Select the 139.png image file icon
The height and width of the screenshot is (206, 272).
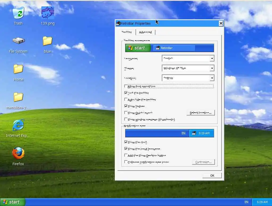[x=48, y=13]
